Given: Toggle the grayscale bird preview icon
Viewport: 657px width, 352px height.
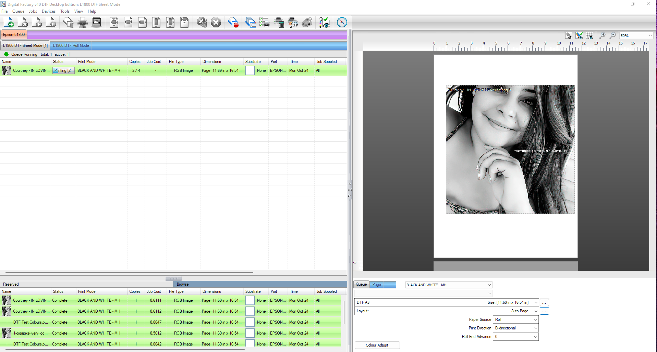Looking at the screenshot, I should 569,36.
